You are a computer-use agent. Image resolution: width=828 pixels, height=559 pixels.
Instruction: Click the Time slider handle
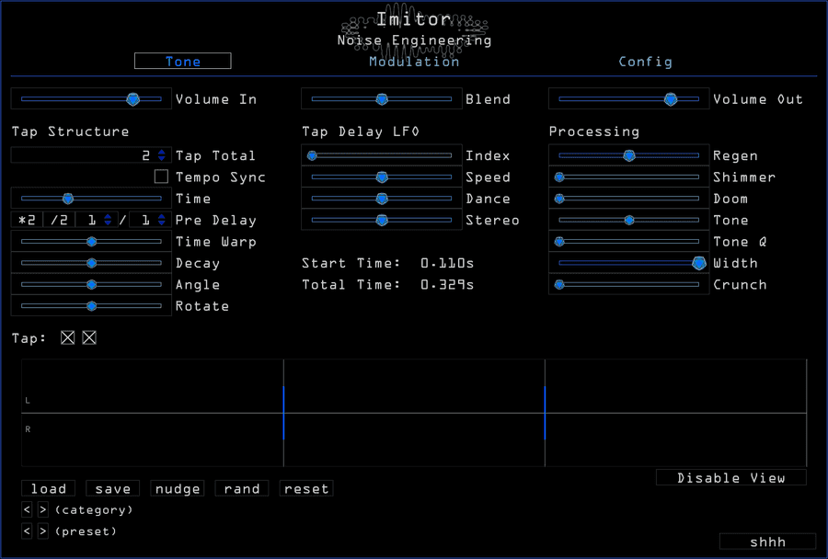(x=67, y=199)
